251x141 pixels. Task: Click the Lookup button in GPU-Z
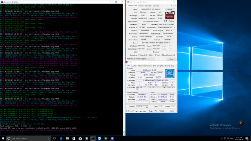(170, 9)
